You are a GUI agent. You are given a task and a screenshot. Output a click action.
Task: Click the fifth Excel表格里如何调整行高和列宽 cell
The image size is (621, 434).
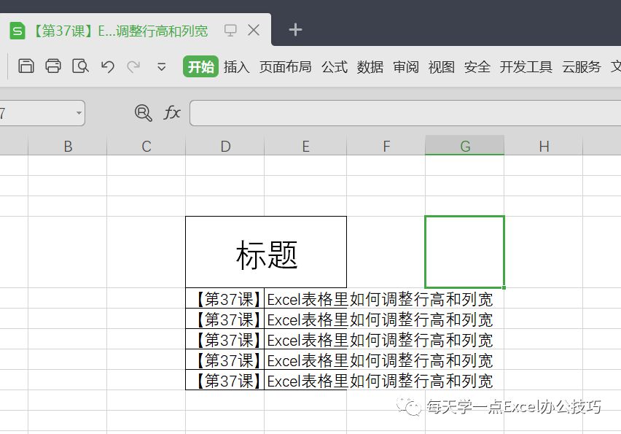305,380
